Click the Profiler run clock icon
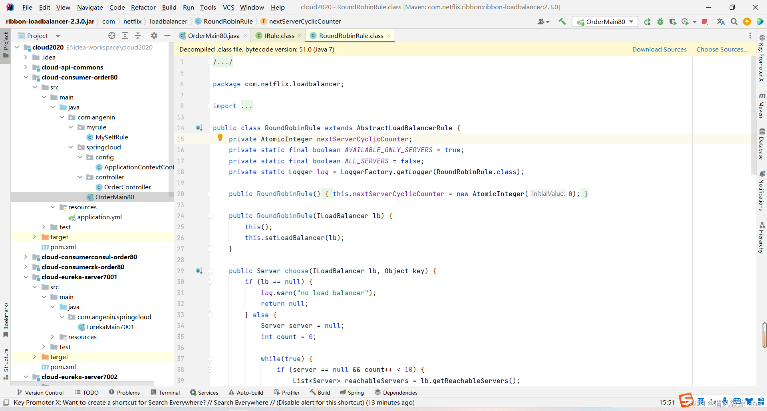 (686, 22)
